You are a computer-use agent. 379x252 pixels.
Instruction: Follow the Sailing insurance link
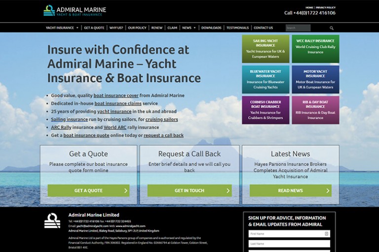coord(70,120)
